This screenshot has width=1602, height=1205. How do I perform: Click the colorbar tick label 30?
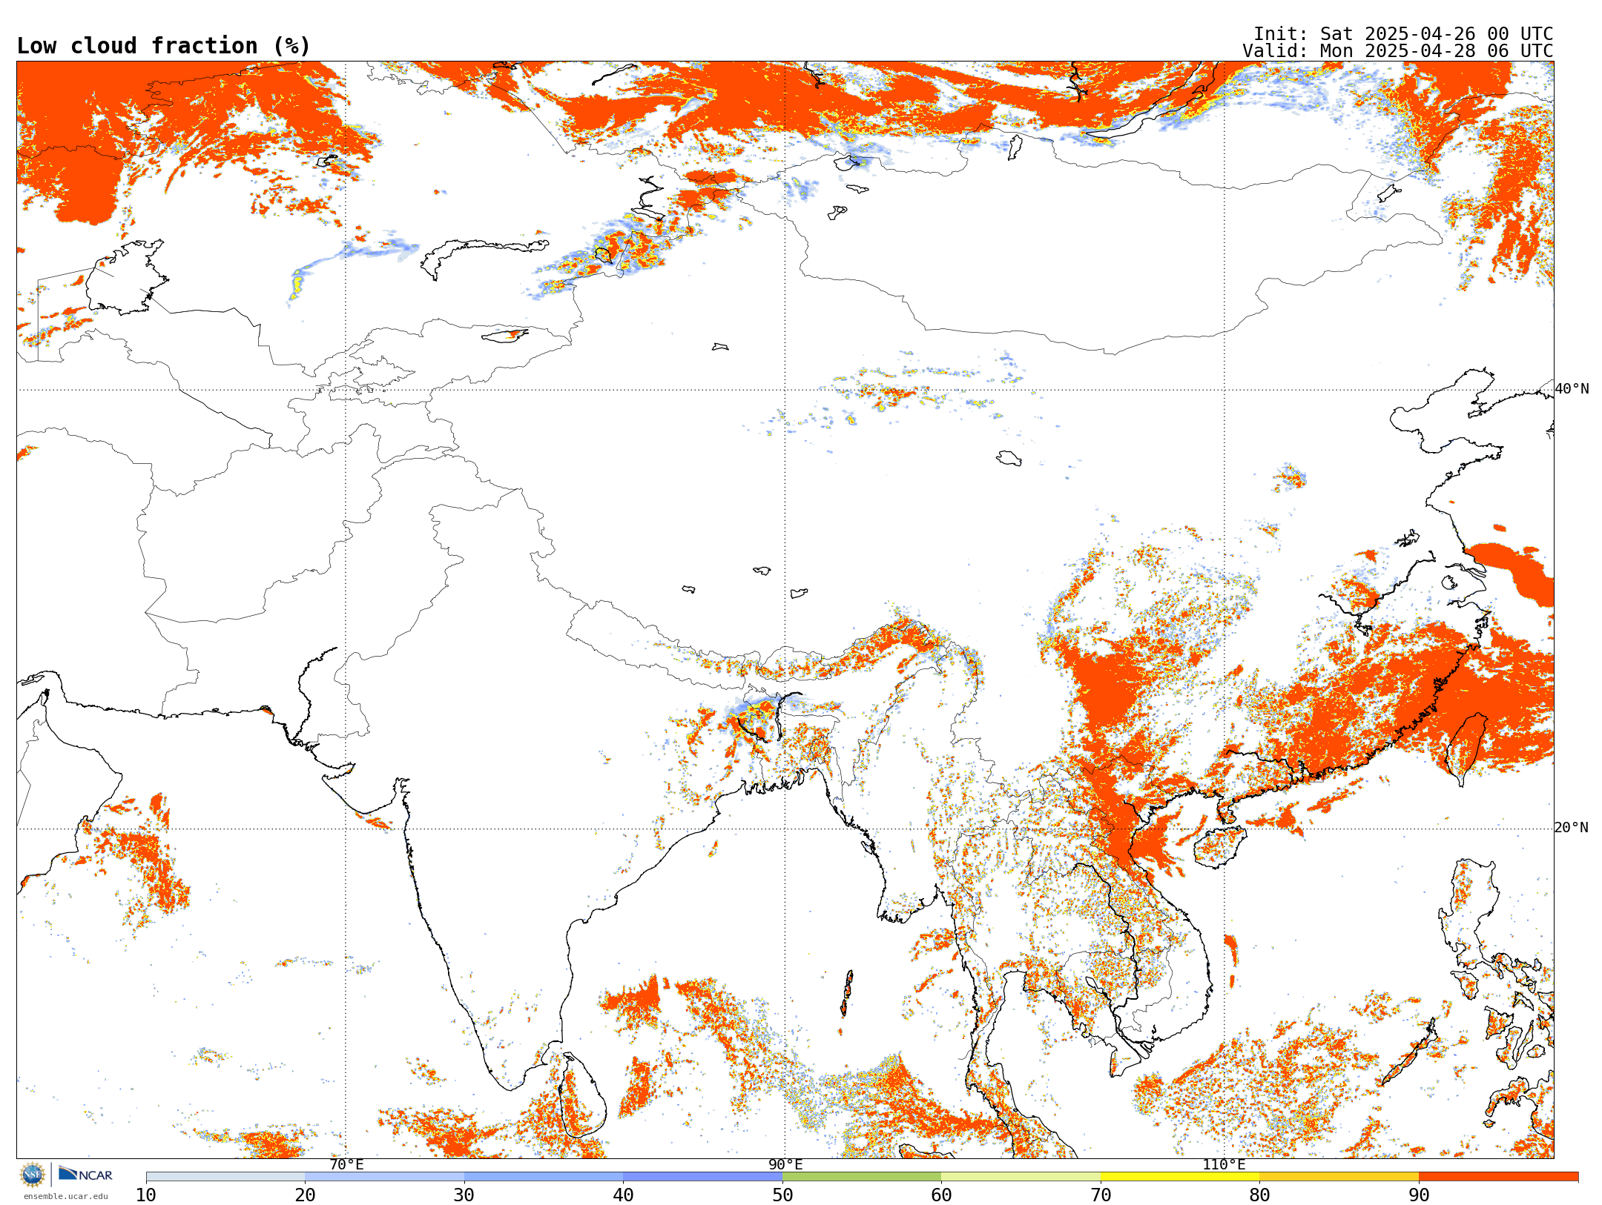pyautogui.click(x=464, y=1195)
